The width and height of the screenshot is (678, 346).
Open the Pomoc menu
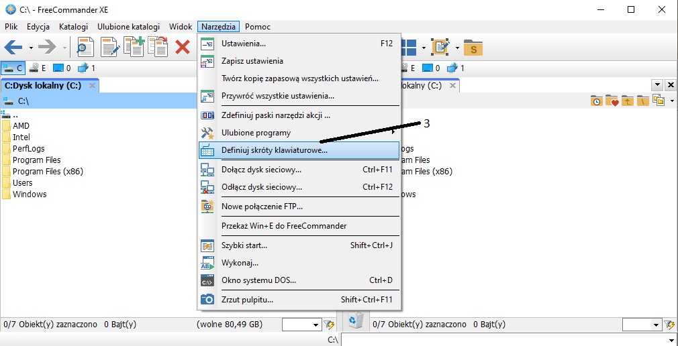pos(258,27)
